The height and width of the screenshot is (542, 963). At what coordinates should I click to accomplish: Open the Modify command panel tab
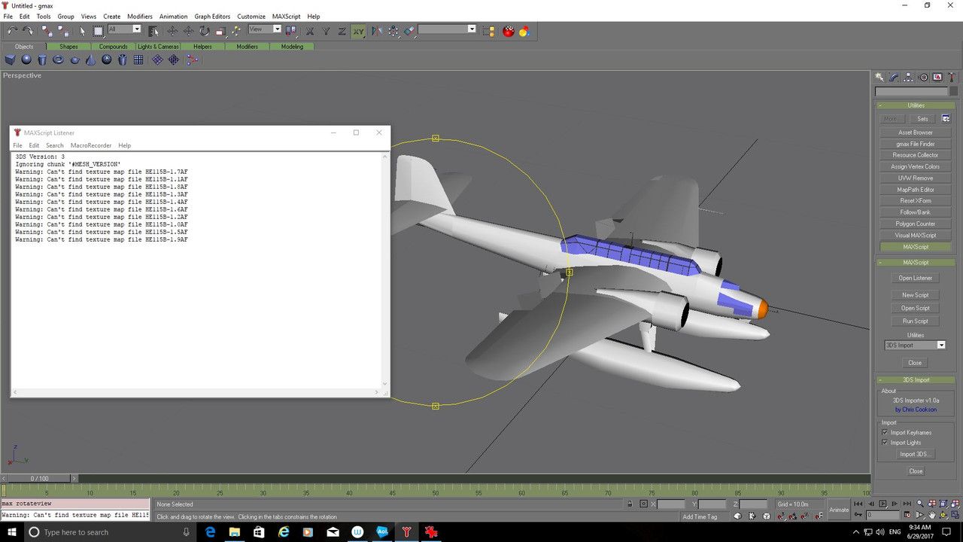[894, 77]
